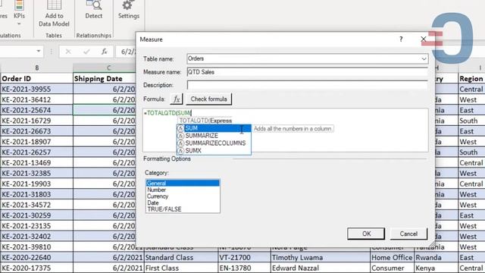Click OK in Measure dialog
The height and width of the screenshot is (273, 485).
pyautogui.click(x=366, y=234)
